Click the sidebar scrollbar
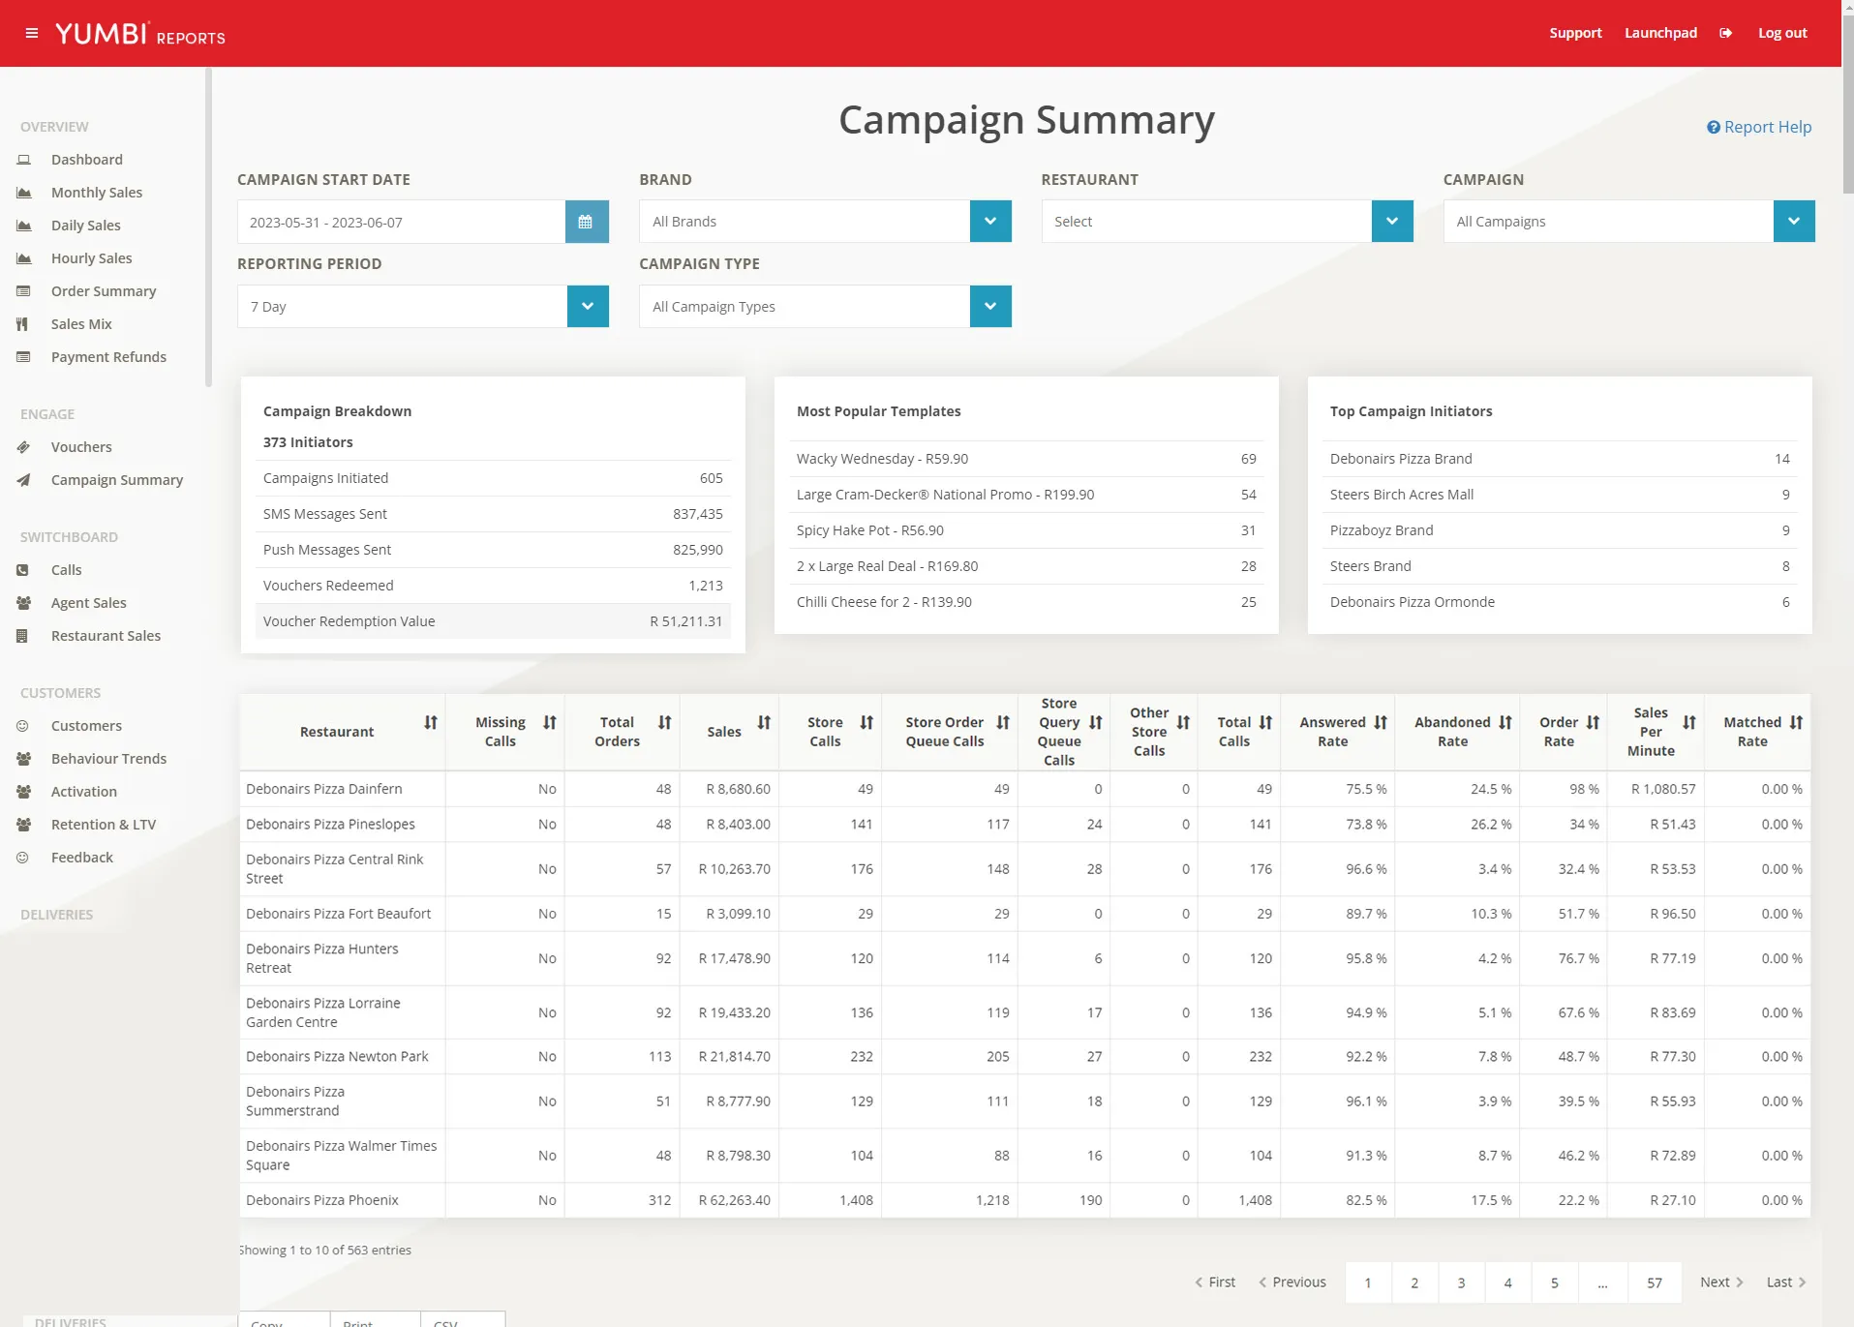 pyautogui.click(x=208, y=227)
